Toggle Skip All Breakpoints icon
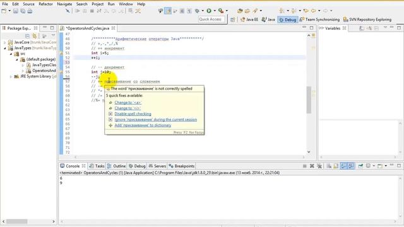This screenshot has width=404, height=227. click(68, 11)
